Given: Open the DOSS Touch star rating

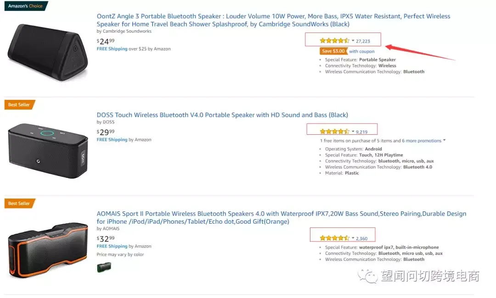Looking at the screenshot, I should point(334,132).
